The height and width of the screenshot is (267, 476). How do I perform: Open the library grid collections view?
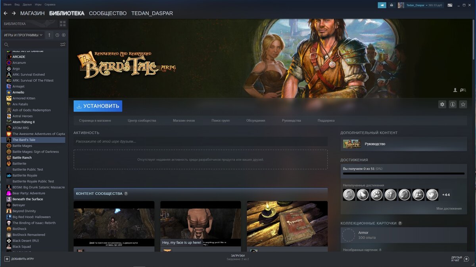click(62, 24)
